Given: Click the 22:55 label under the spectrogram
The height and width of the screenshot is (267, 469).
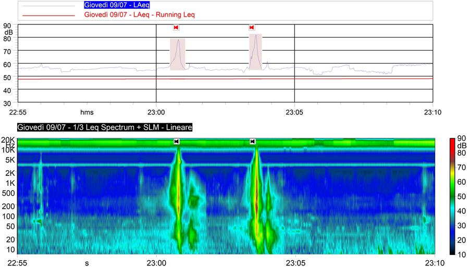Looking at the screenshot, I should [17, 263].
